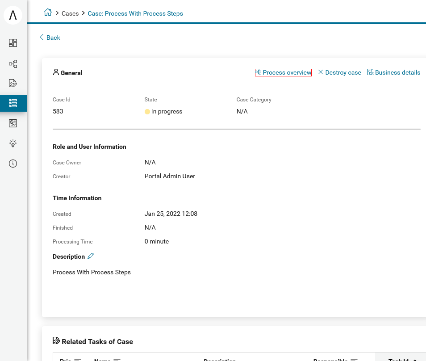Go to the Tasks list sidebar icon
Viewport: 426px width, 361px height.
(13, 83)
